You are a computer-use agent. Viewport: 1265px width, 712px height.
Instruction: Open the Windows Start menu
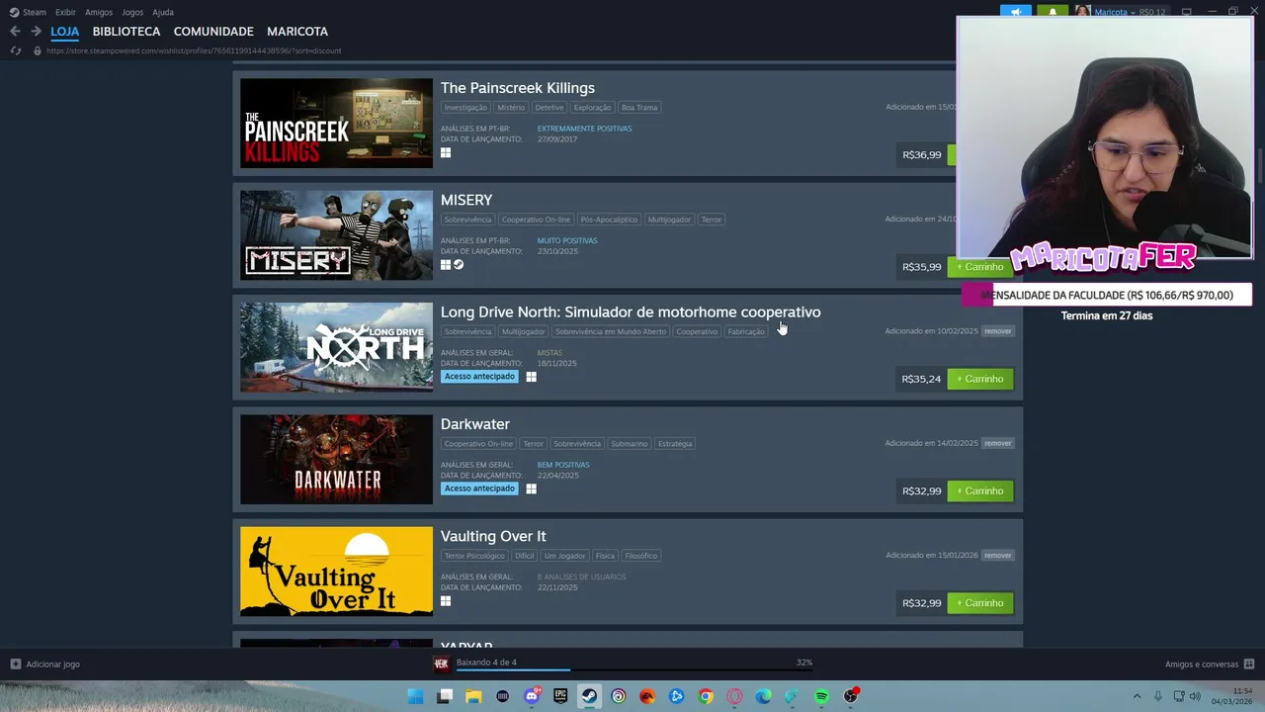point(416,696)
